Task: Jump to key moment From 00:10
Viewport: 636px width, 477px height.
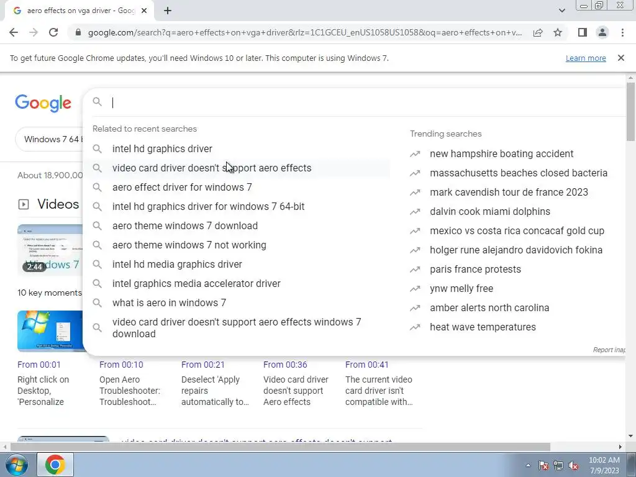Action: tap(121, 365)
